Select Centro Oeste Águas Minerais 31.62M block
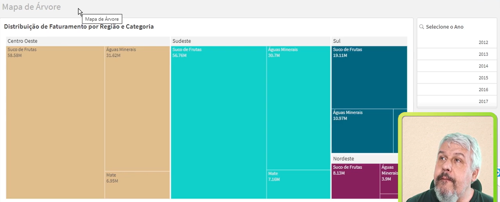The width and height of the screenshot is (500, 202). point(137,109)
